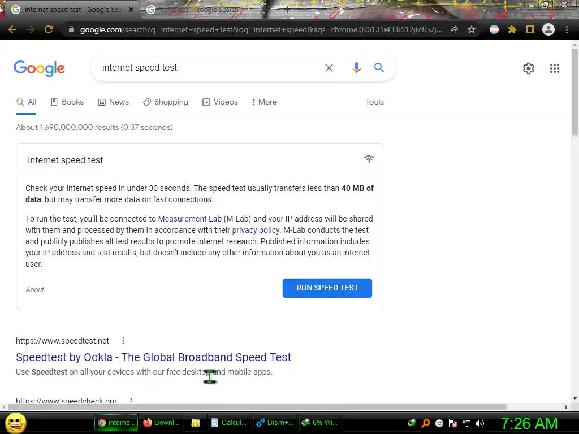The width and height of the screenshot is (579, 434).
Task: Click the horizontal scrollbar thumb
Action: [257, 407]
